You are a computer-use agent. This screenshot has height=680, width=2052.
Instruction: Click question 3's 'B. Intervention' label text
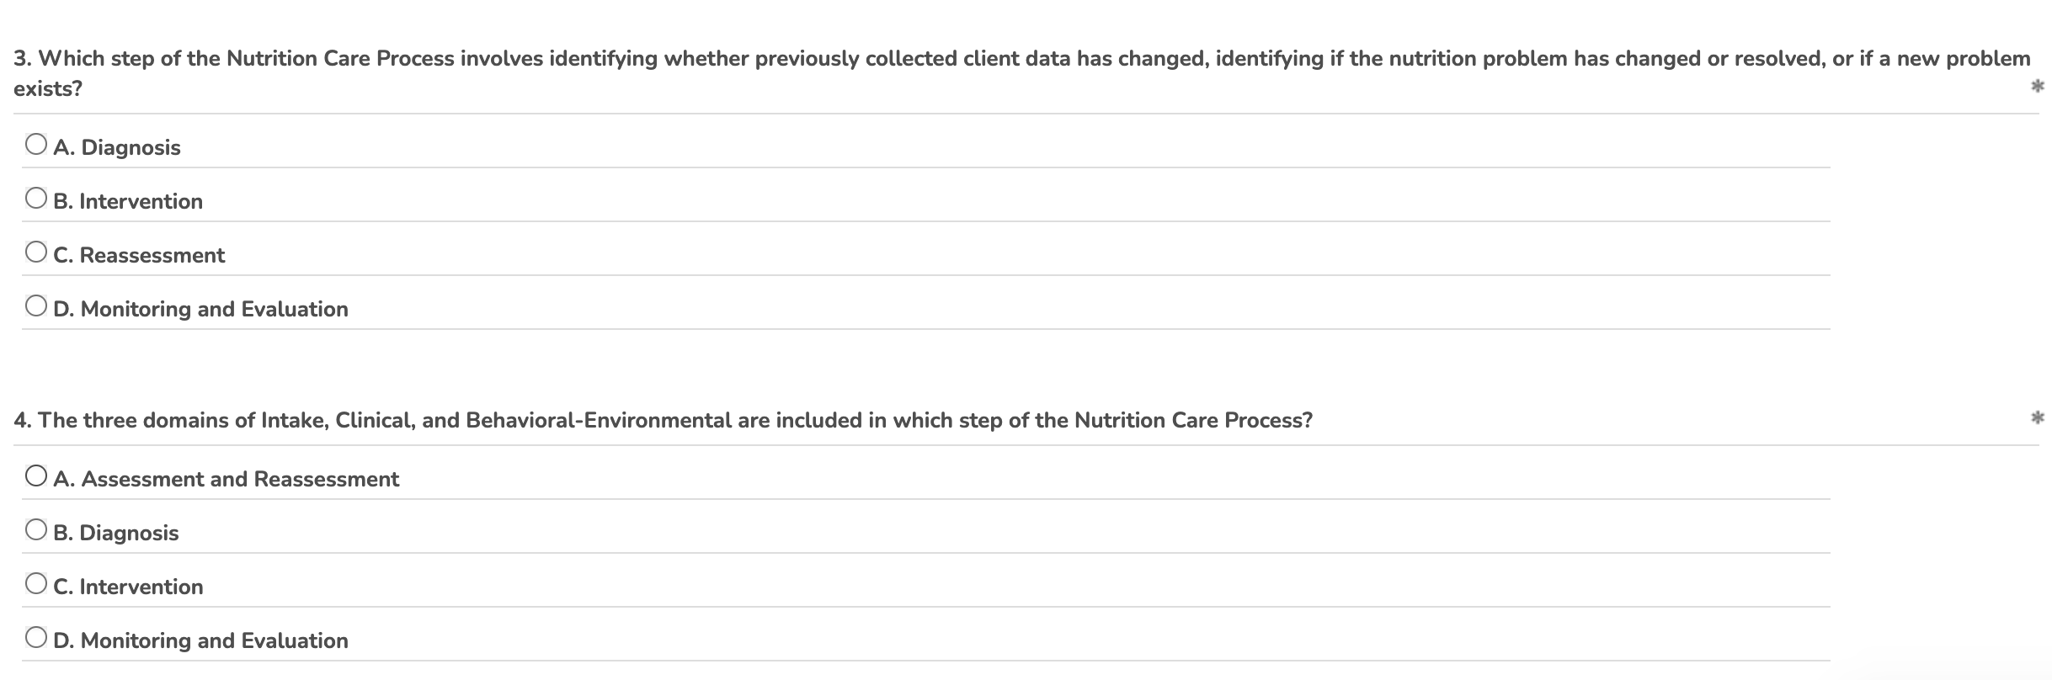pyautogui.click(x=128, y=201)
